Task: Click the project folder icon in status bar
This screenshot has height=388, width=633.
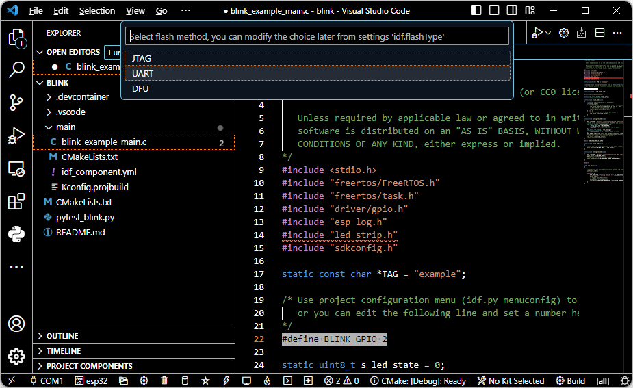Action: pyautogui.click(x=124, y=380)
